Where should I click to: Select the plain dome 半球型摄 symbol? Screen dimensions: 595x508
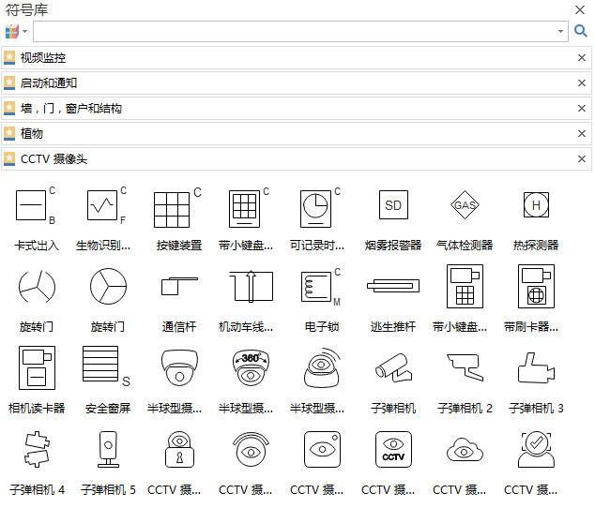[179, 367]
